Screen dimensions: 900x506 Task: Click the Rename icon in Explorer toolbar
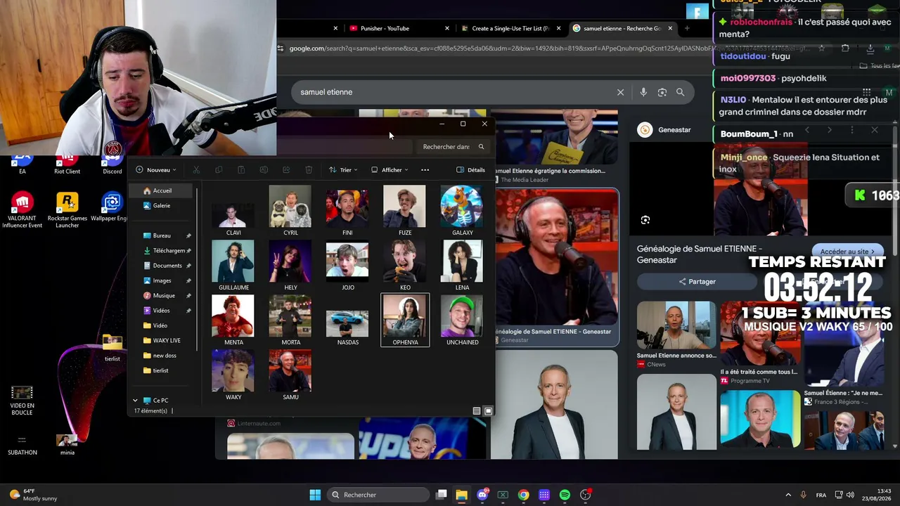coord(264,170)
